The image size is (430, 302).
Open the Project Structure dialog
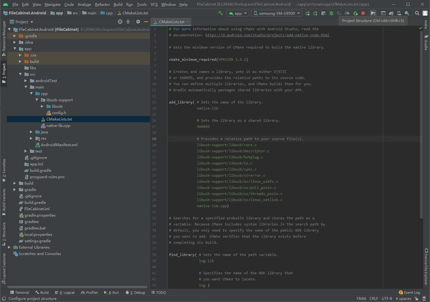[373, 13]
